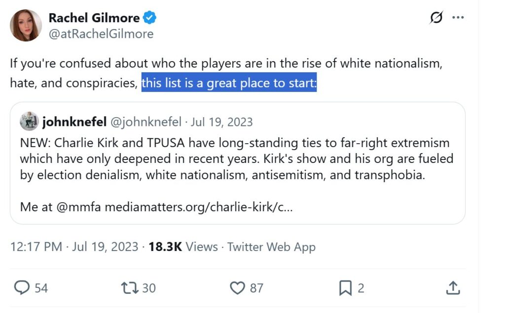
Task: Click the Grok slash-circle icon
Action: pyautogui.click(x=436, y=18)
